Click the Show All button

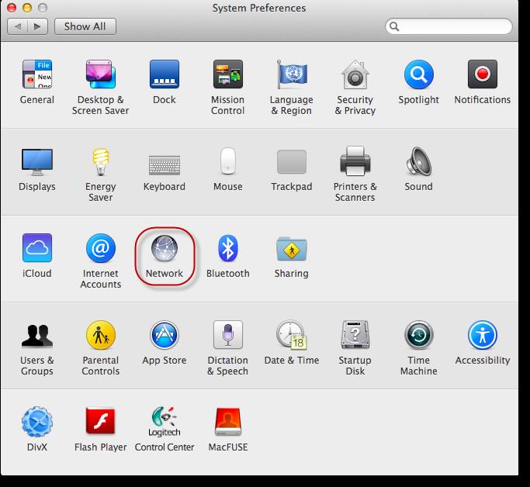(85, 26)
